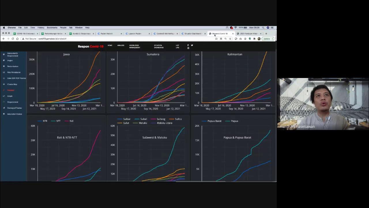Screen dimensions: 369x208
Task: Open the Pertumbuhan bookmark icon in sidebar
Action: (x=4, y=66)
